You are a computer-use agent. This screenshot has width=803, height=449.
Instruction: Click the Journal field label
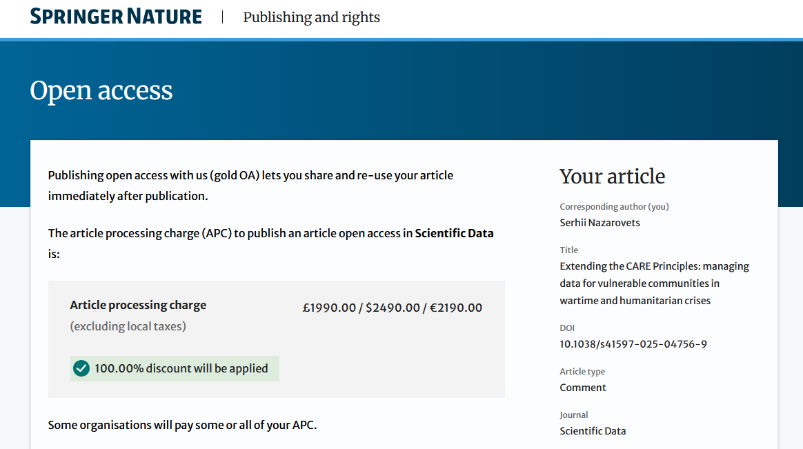click(573, 415)
